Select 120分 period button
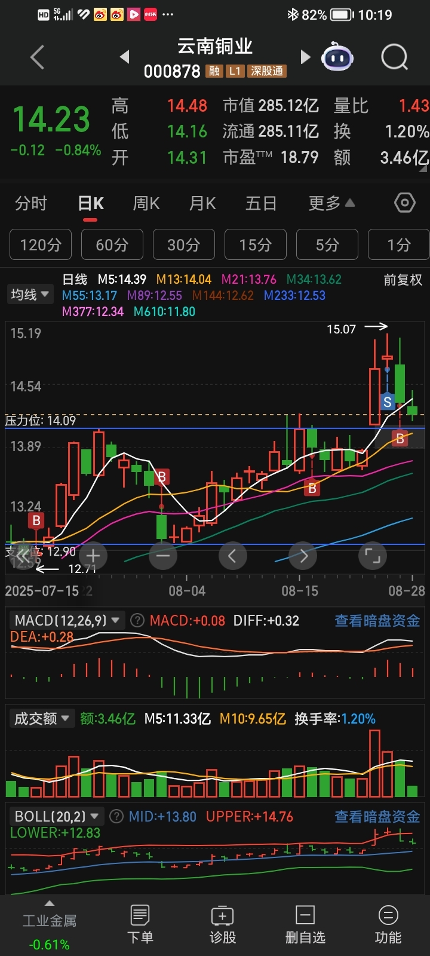Viewport: 430px width, 956px height. [41, 244]
